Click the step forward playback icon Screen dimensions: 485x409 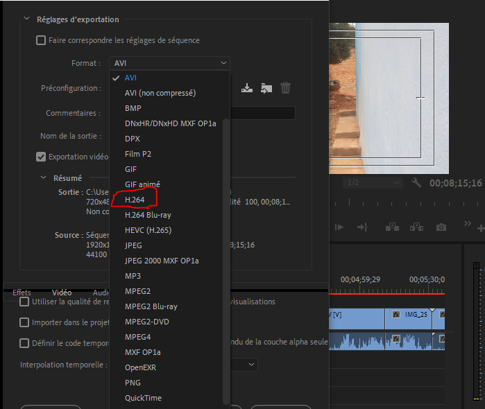tap(339, 227)
